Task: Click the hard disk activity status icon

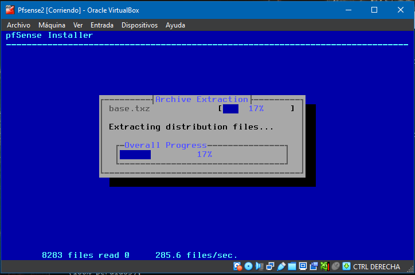Action: point(238,266)
